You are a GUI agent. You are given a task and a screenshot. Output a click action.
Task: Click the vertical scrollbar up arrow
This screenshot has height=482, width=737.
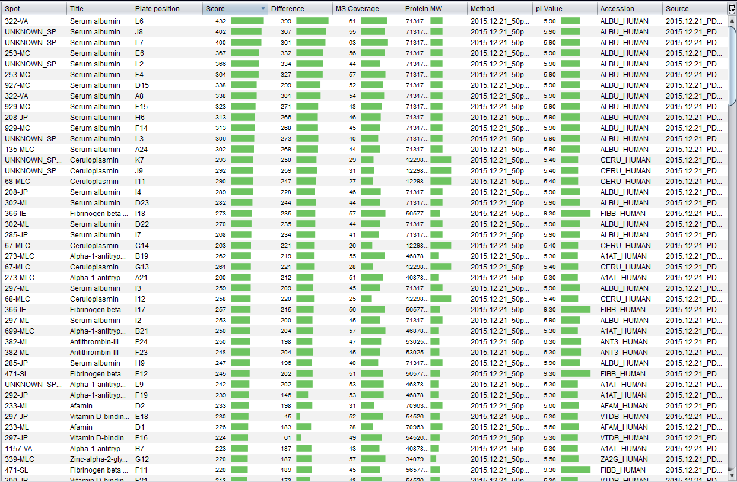click(x=732, y=21)
